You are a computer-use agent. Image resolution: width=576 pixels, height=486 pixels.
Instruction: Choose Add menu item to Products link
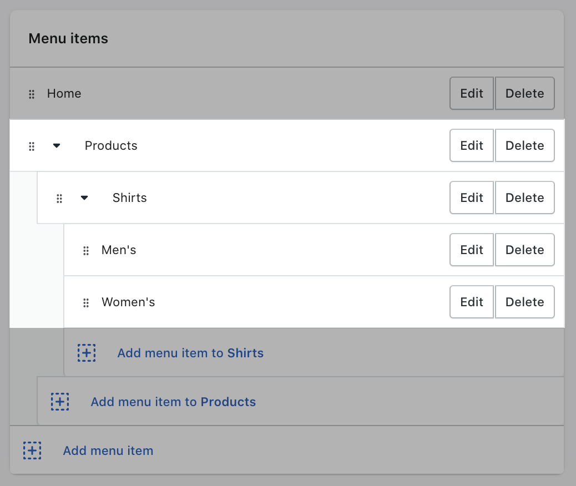[173, 402]
